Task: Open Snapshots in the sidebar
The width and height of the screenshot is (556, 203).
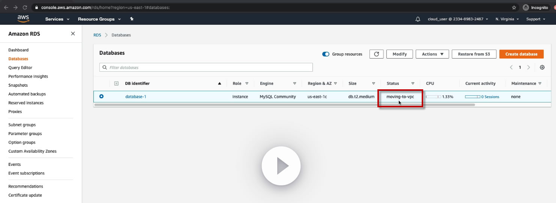Action: (18, 85)
